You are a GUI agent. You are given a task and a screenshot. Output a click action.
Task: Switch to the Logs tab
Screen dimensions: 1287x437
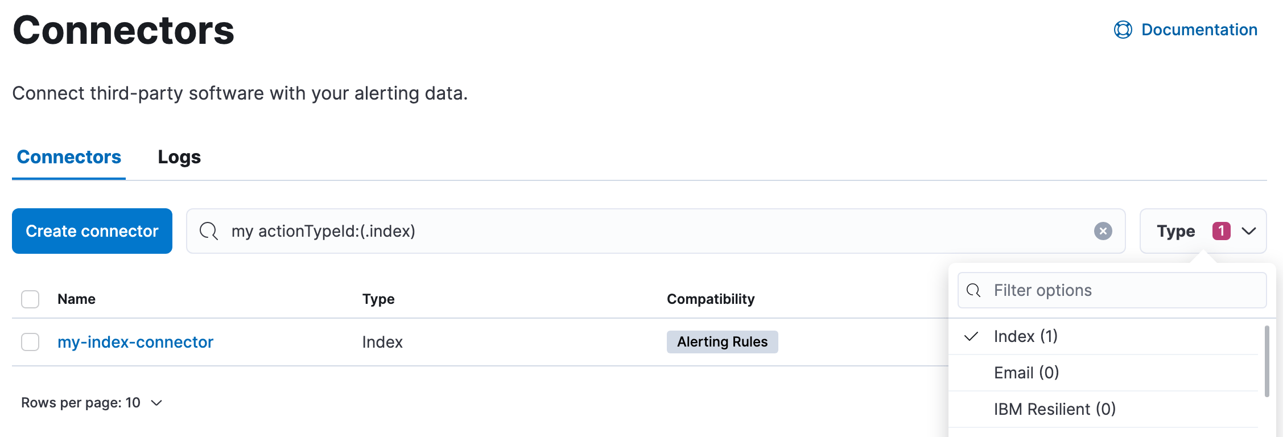[179, 157]
